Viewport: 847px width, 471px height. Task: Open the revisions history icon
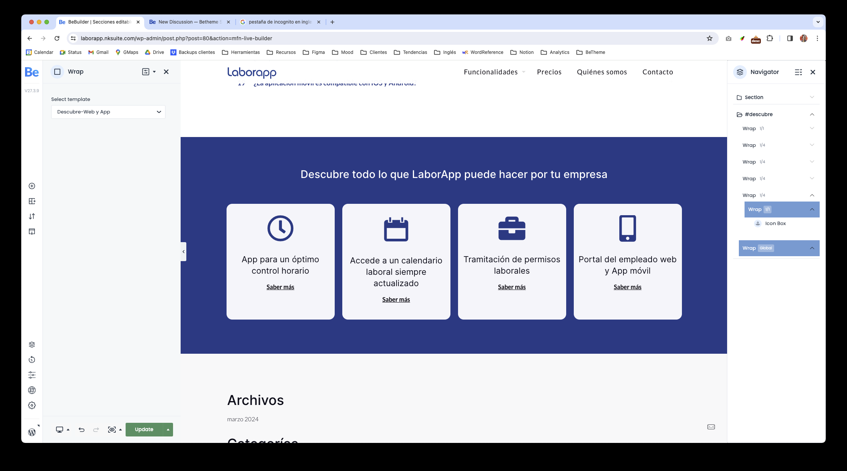pyautogui.click(x=32, y=360)
